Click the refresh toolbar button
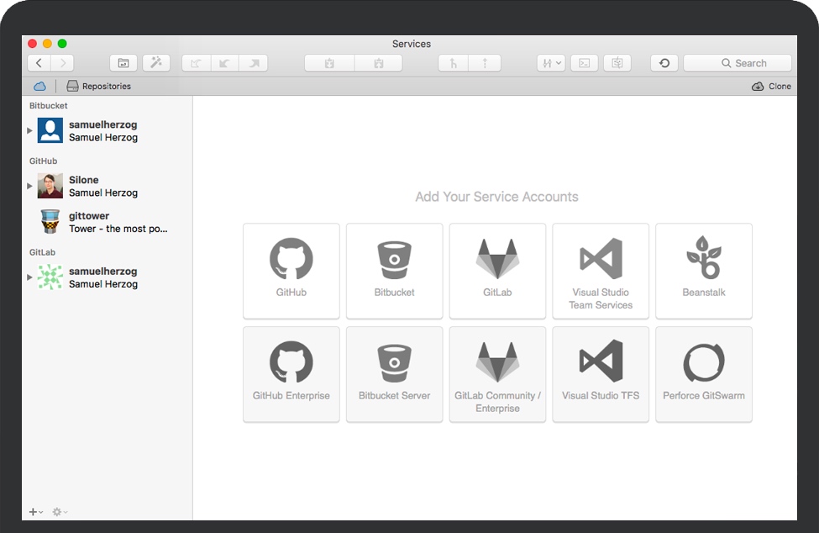The image size is (819, 533). (x=664, y=63)
